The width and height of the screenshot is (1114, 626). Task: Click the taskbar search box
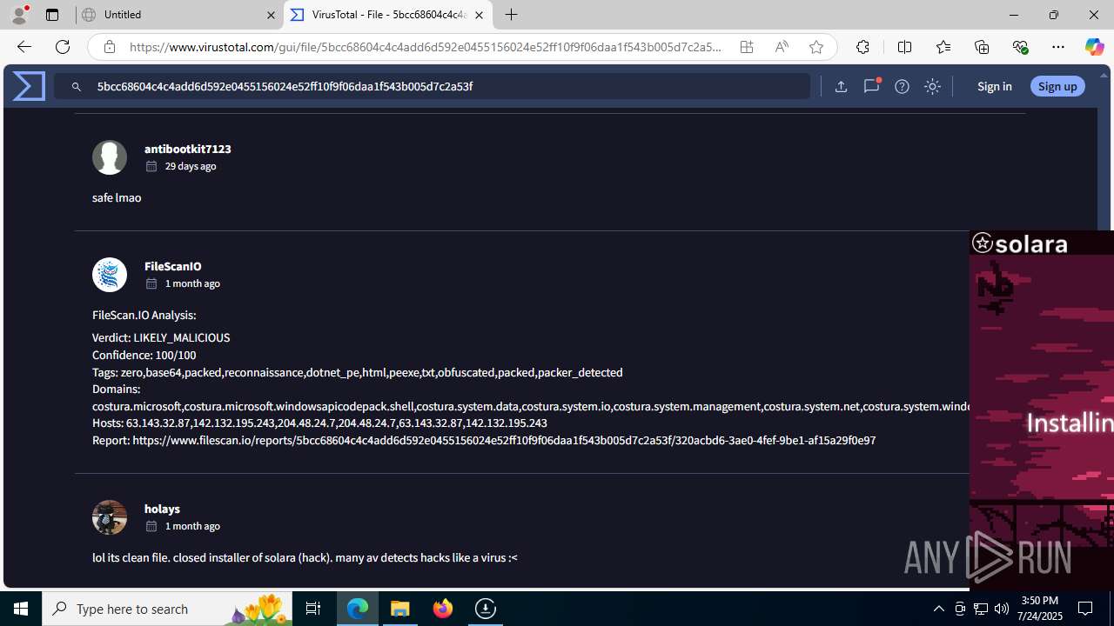click(167, 609)
